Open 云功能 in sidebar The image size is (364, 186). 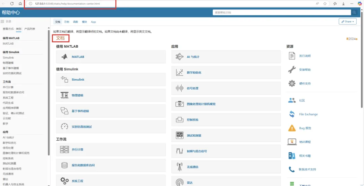coord(7,118)
